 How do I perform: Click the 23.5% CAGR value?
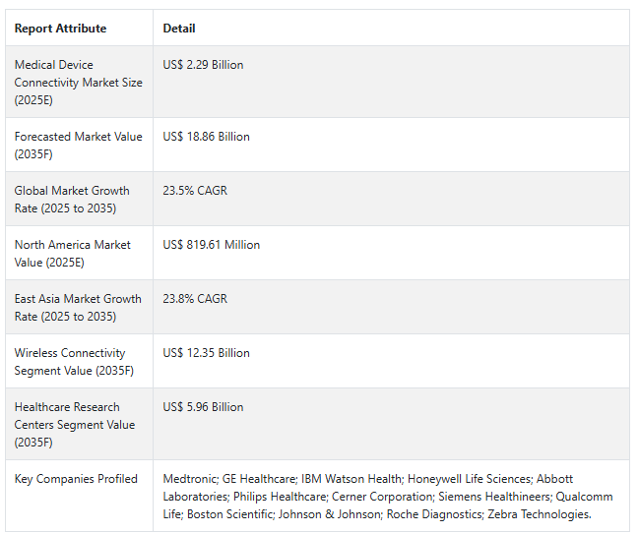coord(195,191)
